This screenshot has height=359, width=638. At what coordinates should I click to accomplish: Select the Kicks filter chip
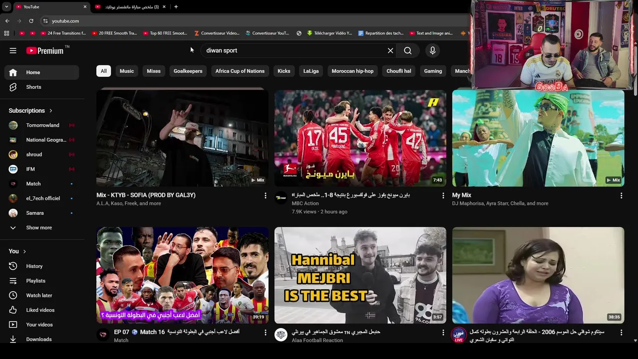[x=284, y=71]
